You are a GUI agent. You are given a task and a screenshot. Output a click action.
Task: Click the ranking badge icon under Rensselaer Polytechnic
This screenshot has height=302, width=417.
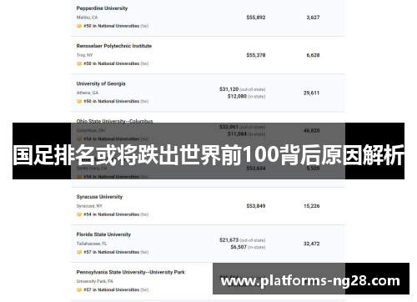click(79, 63)
